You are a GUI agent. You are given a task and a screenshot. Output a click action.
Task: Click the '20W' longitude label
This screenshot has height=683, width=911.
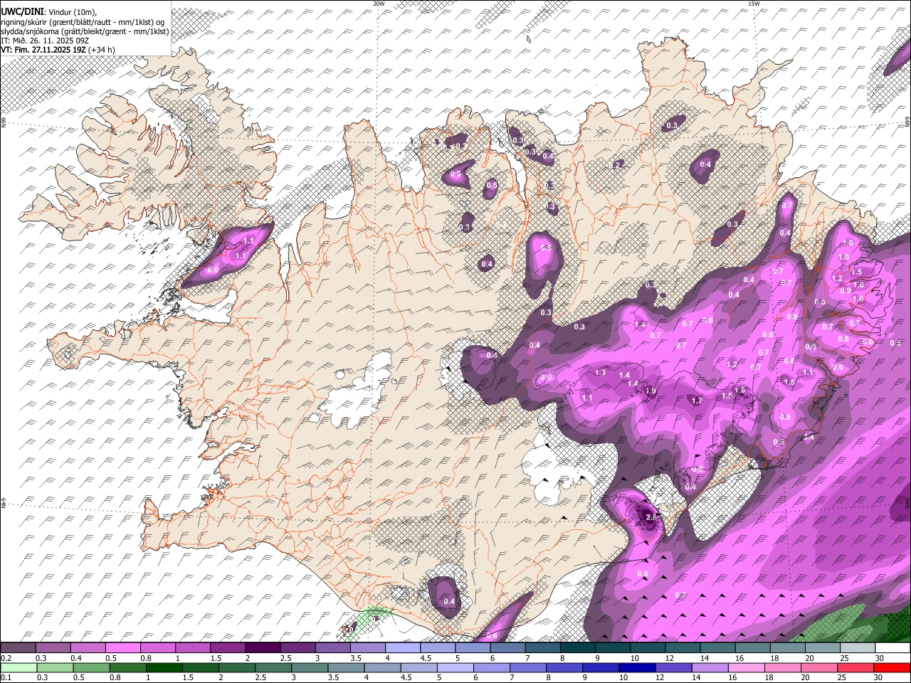tap(379, 4)
